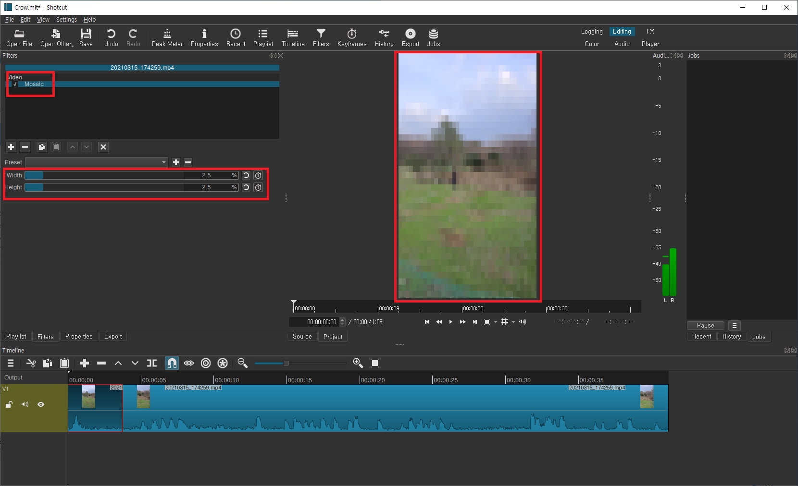This screenshot has width=798, height=486.
Task: Open the Edit menu
Action: point(25,20)
